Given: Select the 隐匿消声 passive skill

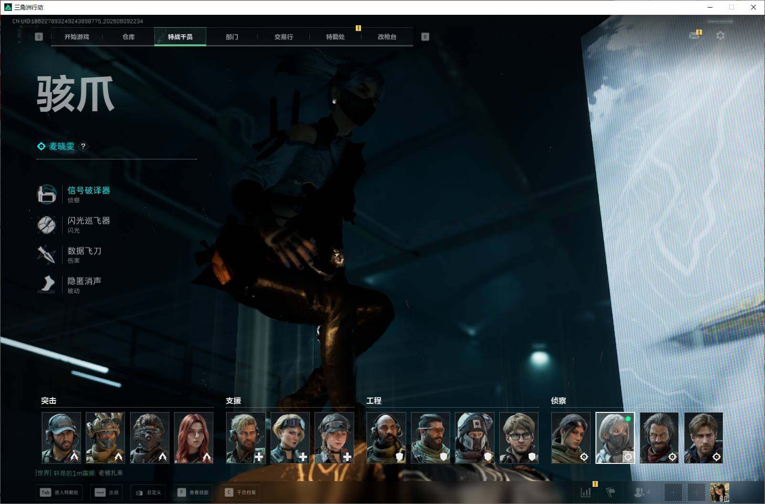Looking at the screenshot, I should pos(70,284).
